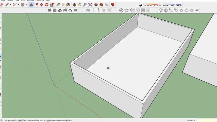This screenshot has width=217, height=122.
Task: Expand the Circle shape dropdown arrow
Action: [26, 4]
